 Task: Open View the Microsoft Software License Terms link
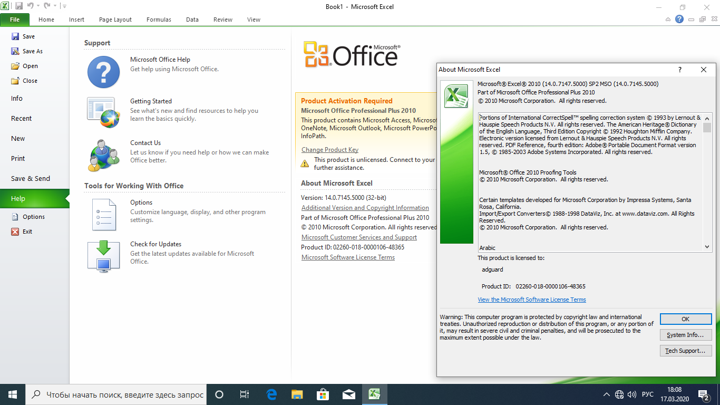[x=532, y=300]
